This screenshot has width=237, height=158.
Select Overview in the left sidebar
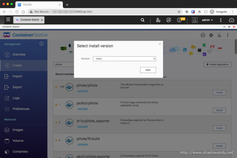pyautogui.click(x=19, y=55)
